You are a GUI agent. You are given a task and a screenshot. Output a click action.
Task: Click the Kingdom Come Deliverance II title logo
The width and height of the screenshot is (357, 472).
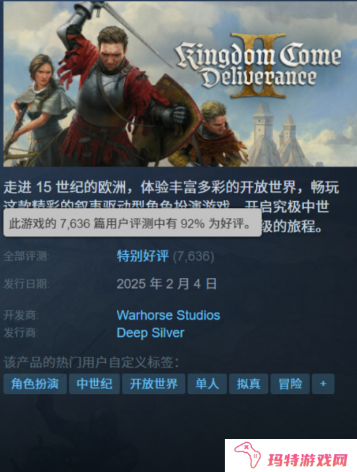pyautogui.click(x=259, y=66)
